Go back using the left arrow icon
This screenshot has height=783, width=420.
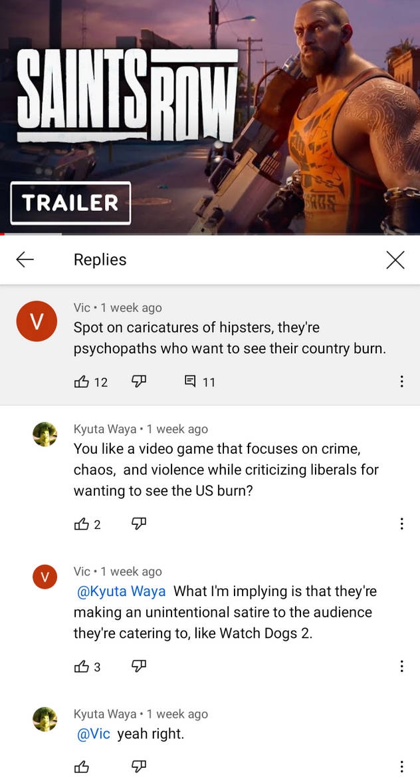(x=25, y=259)
